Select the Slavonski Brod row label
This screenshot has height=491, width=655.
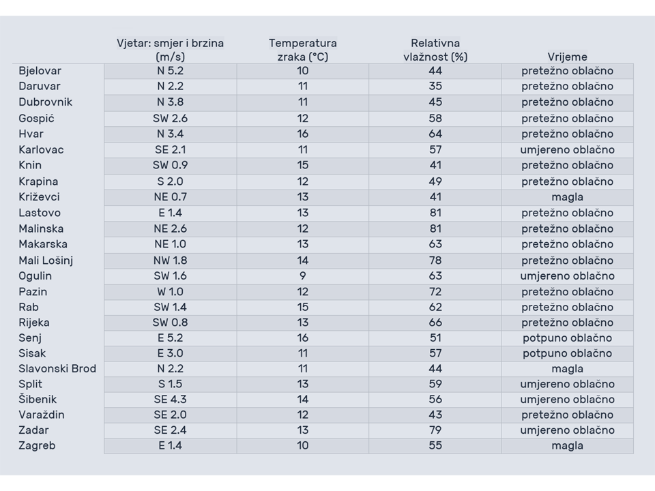click(57, 369)
